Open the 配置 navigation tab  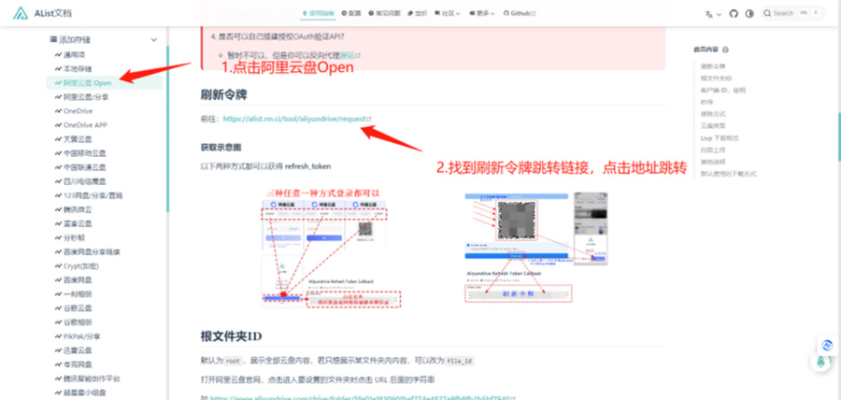(351, 13)
